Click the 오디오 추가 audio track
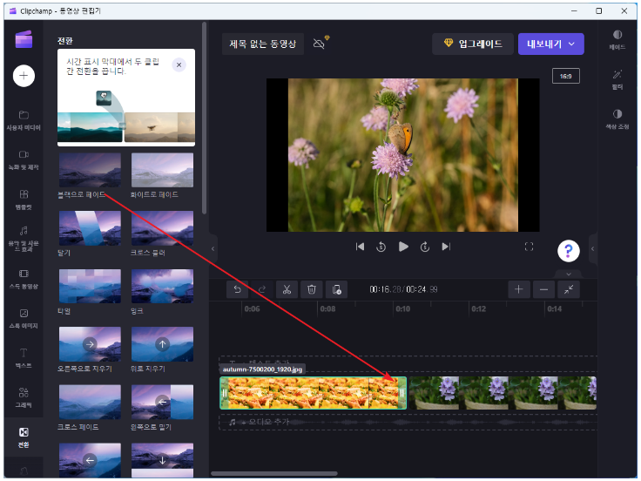 [408, 422]
